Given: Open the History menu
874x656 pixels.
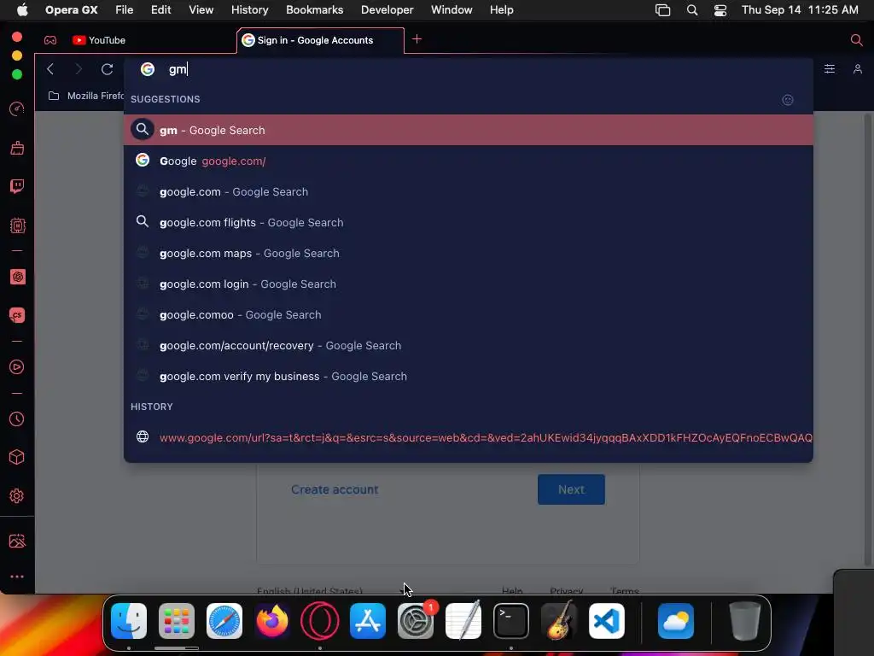Looking at the screenshot, I should click(250, 10).
